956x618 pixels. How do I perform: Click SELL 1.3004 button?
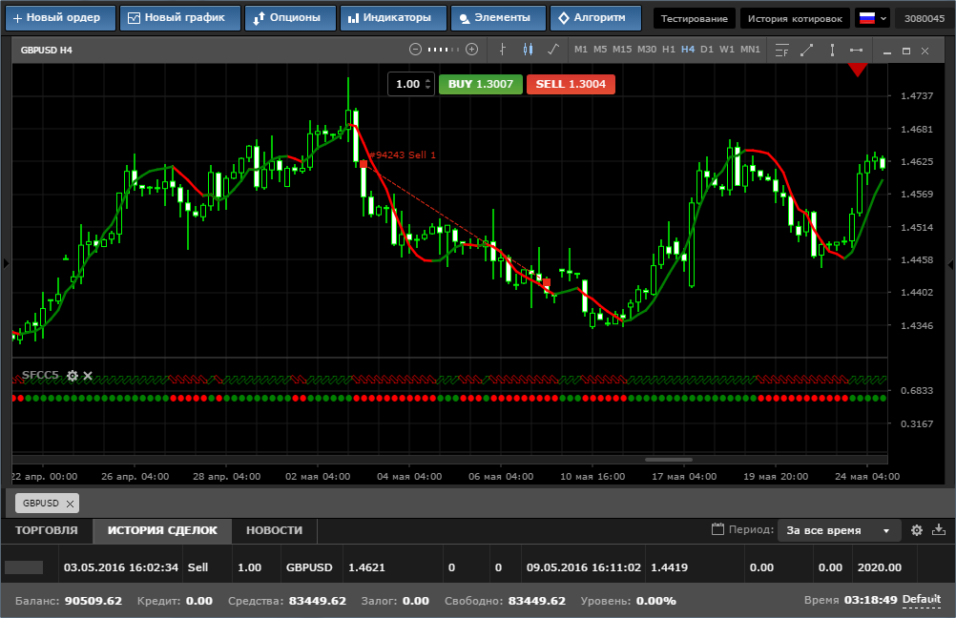click(571, 84)
